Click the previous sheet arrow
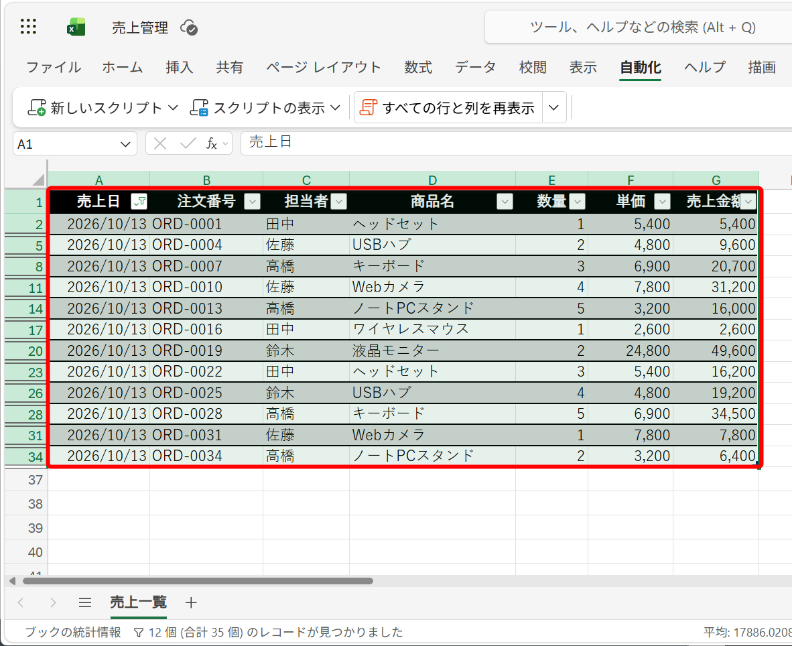The width and height of the screenshot is (792, 646). click(21, 602)
